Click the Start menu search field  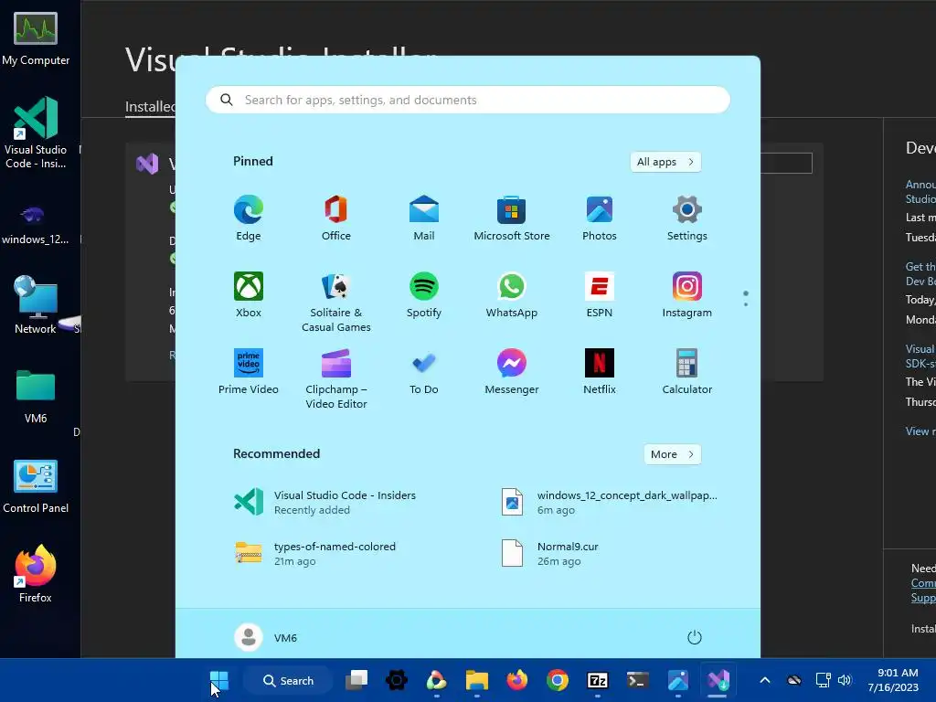tap(468, 100)
